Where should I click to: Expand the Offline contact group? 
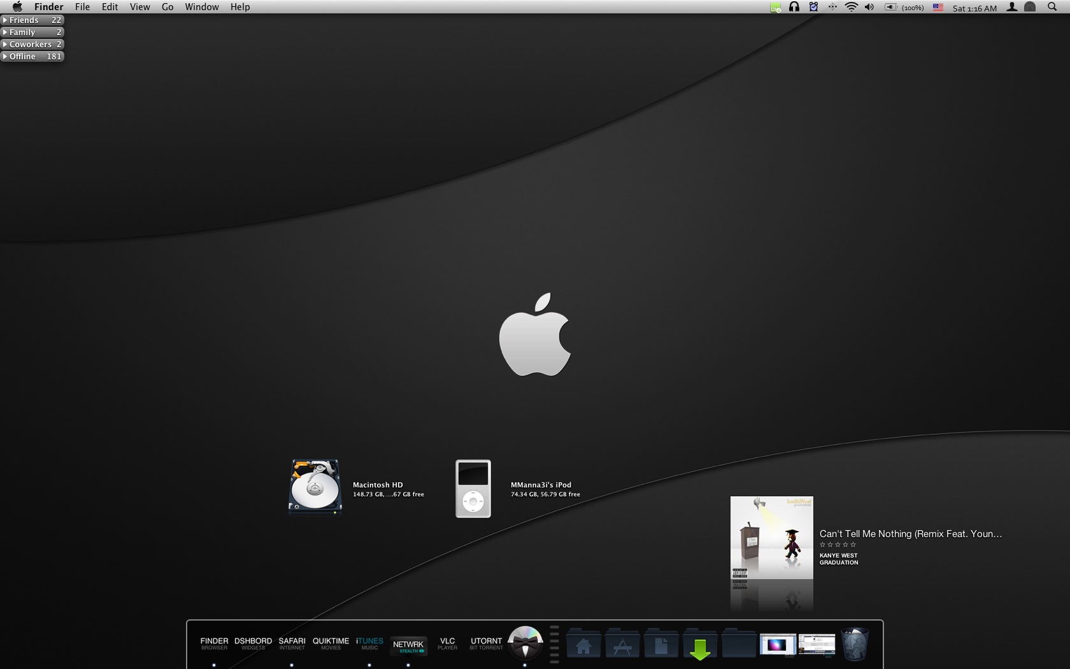pos(32,57)
